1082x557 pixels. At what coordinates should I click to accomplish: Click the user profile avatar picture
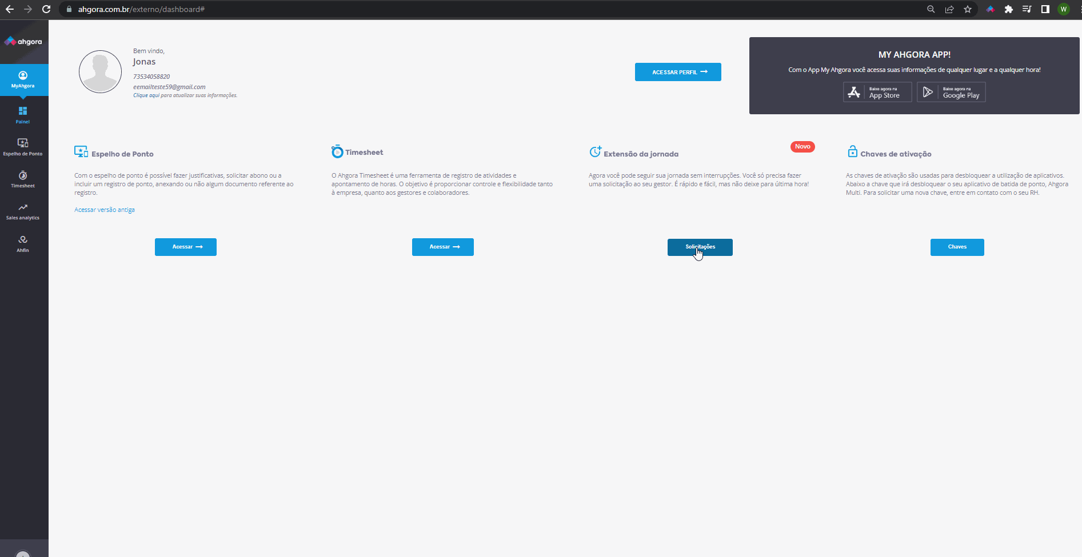pyautogui.click(x=100, y=71)
